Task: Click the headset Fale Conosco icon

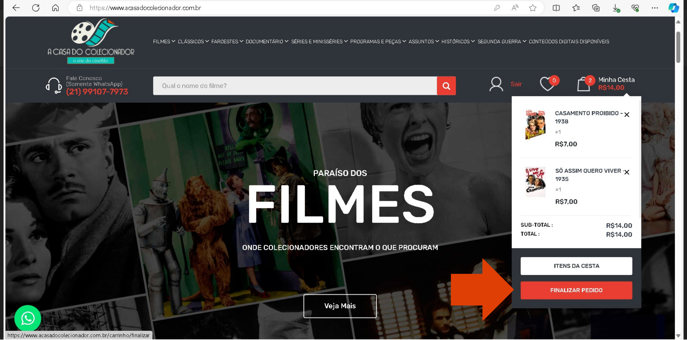Action: coord(54,85)
